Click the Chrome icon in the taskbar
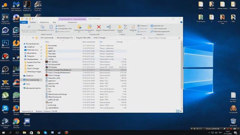This screenshot has width=240, height=135. point(38,132)
